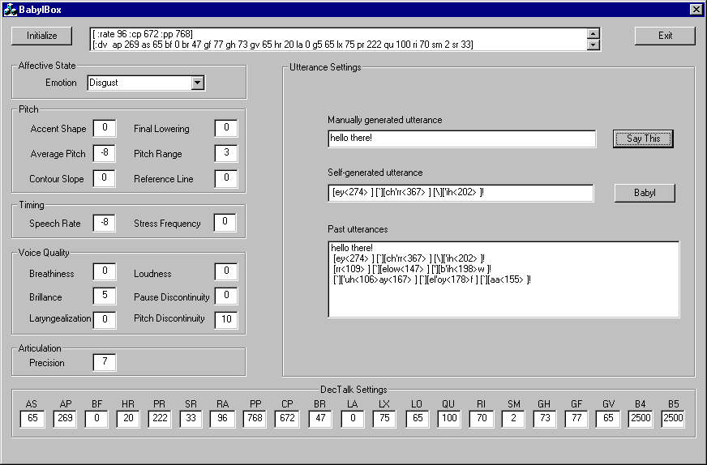The width and height of the screenshot is (707, 465).
Task: Click the Exit button
Action: (x=665, y=36)
